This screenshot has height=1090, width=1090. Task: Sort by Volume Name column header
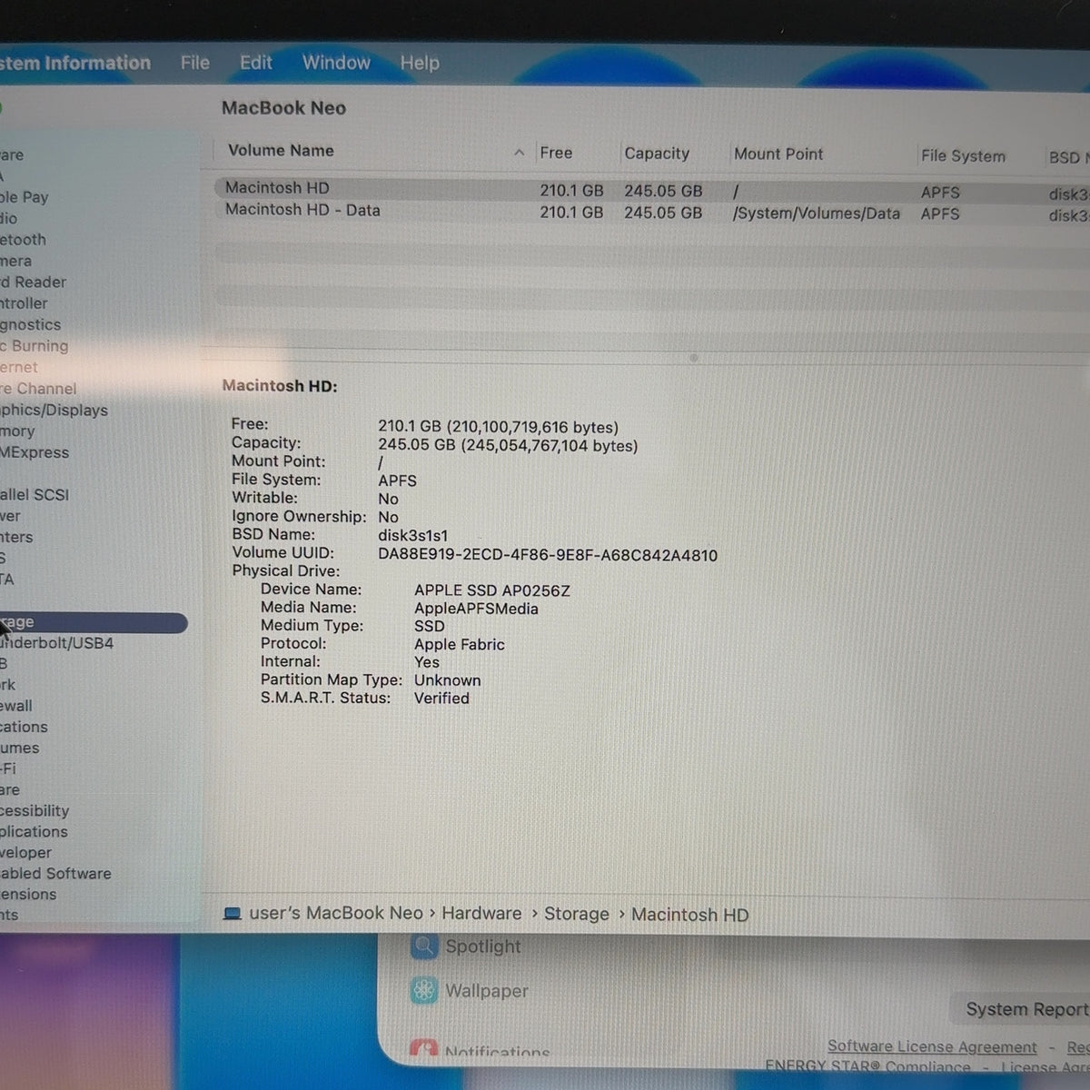point(281,151)
